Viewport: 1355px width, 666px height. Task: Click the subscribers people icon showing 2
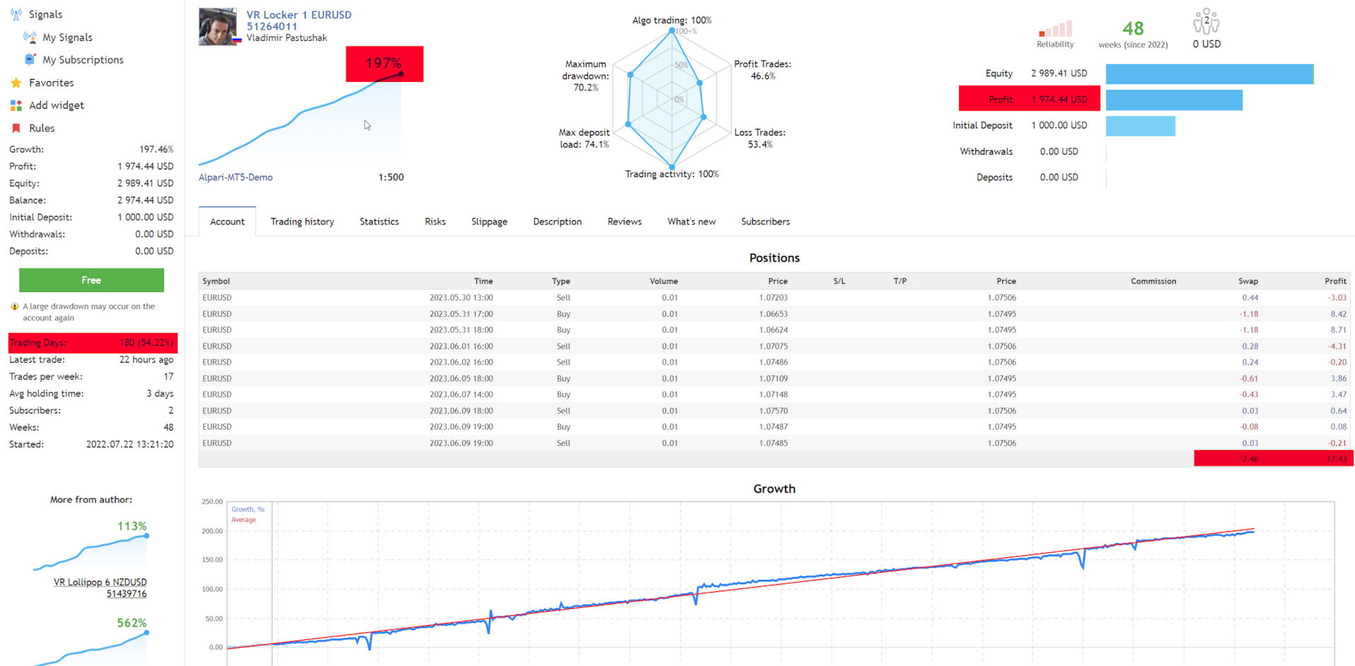(x=1206, y=21)
